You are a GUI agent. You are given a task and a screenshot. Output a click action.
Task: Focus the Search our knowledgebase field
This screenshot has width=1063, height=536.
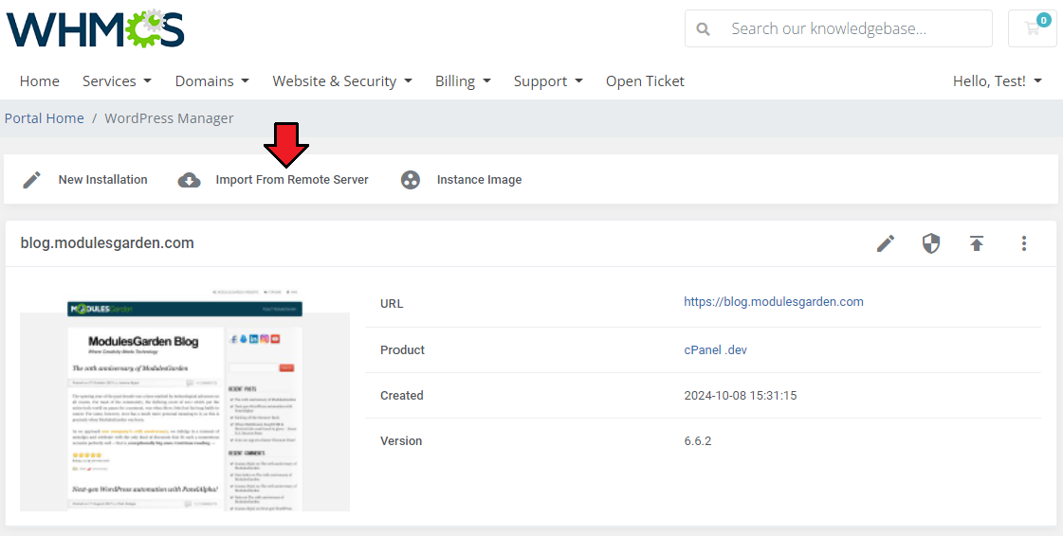tap(838, 28)
